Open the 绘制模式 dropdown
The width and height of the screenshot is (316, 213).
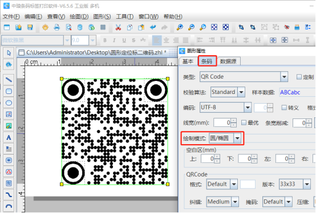[237, 138]
